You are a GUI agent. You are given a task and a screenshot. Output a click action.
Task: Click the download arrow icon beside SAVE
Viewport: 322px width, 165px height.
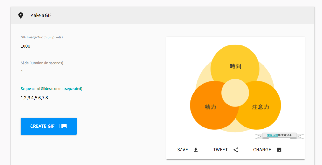[x=196, y=150]
